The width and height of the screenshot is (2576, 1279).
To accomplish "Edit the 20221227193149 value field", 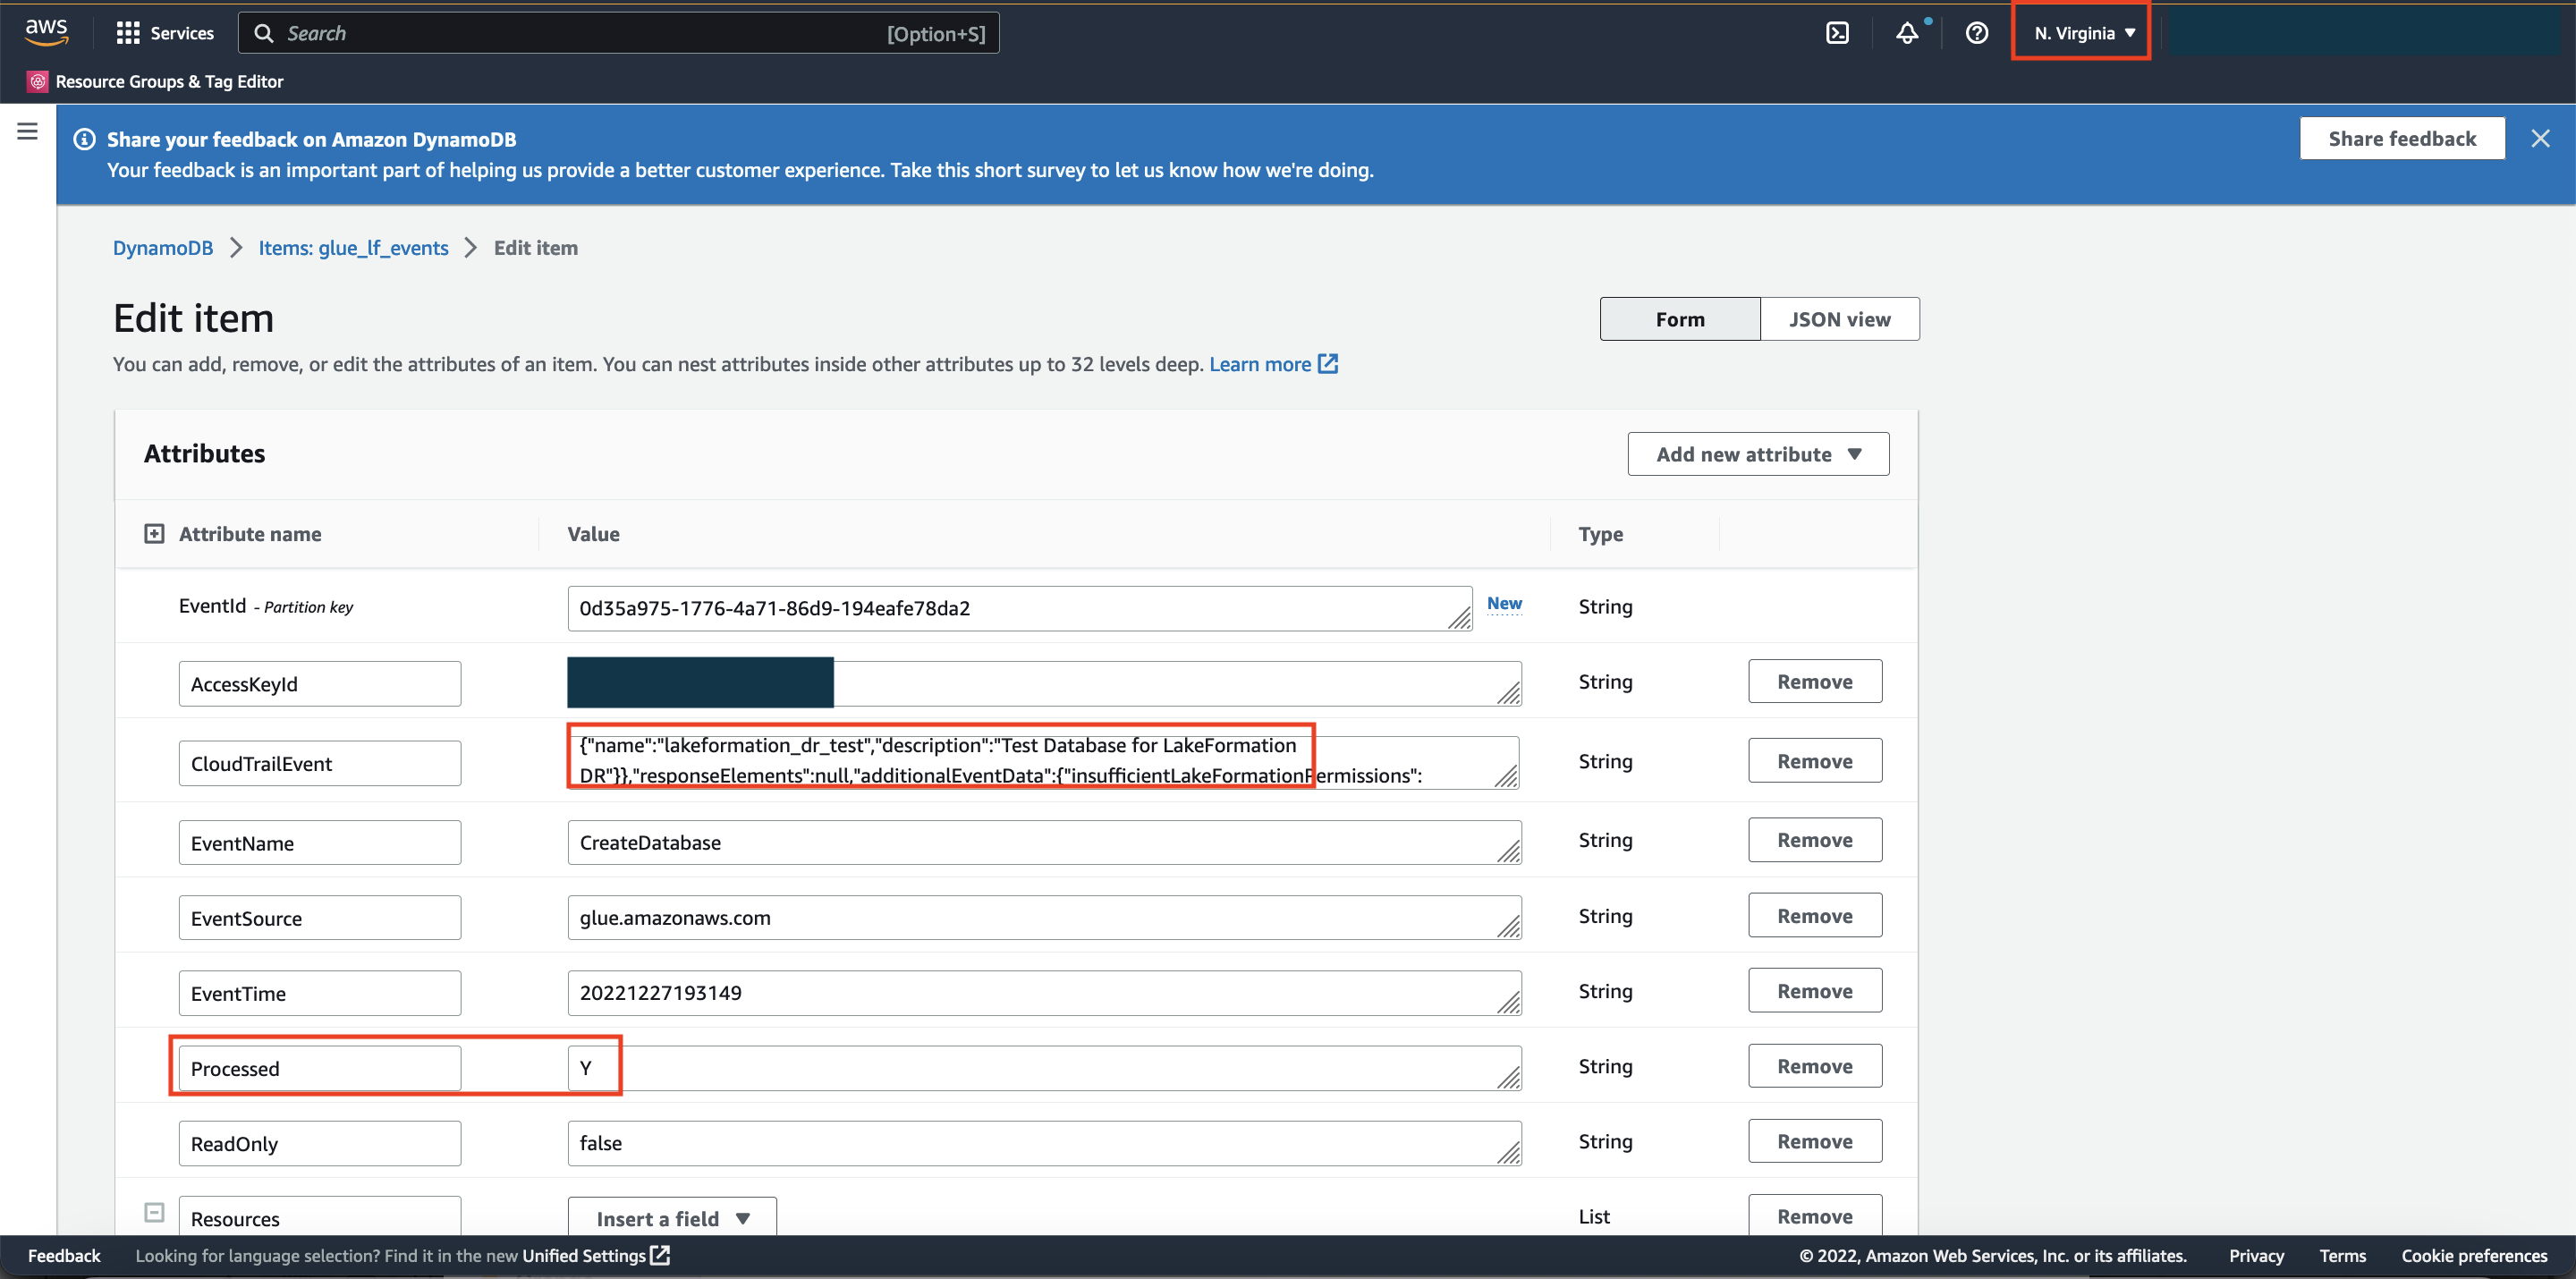I will pyautogui.click(x=1044, y=992).
